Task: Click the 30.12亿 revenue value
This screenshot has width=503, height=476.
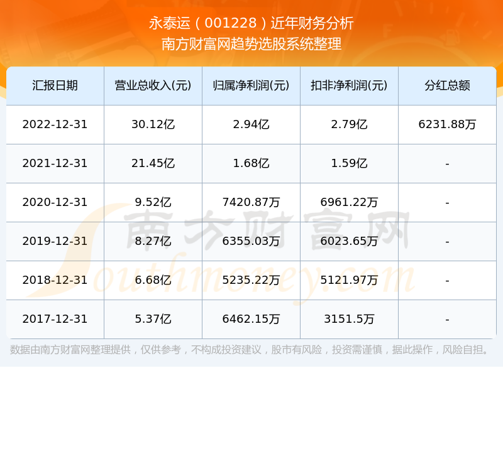Action: click(x=153, y=124)
